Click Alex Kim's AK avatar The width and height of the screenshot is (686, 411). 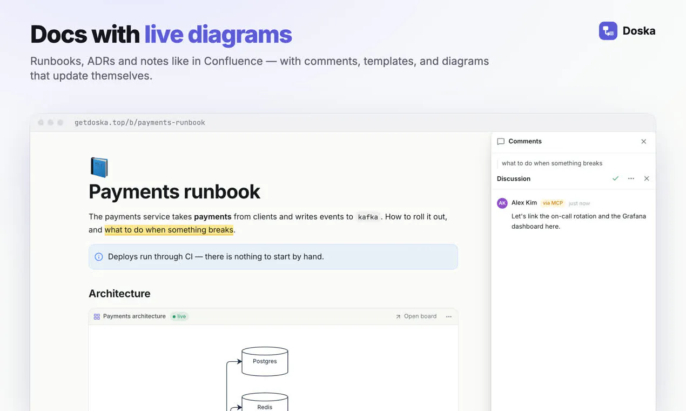tap(502, 203)
